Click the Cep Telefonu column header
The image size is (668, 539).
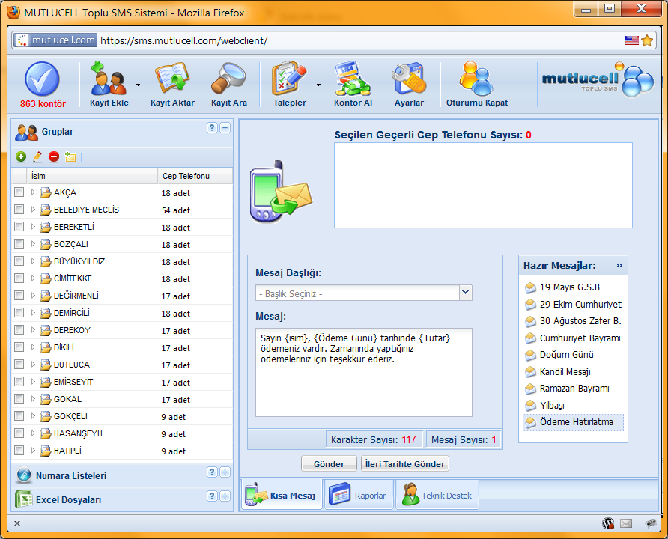click(x=195, y=176)
